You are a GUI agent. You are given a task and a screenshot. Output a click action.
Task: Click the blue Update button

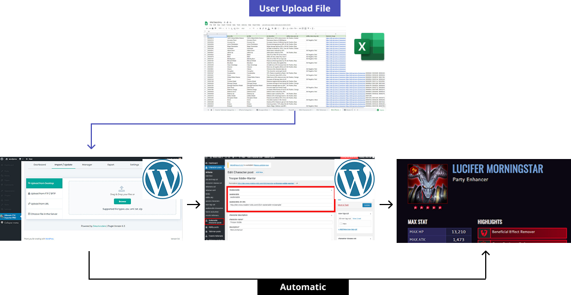(366, 205)
